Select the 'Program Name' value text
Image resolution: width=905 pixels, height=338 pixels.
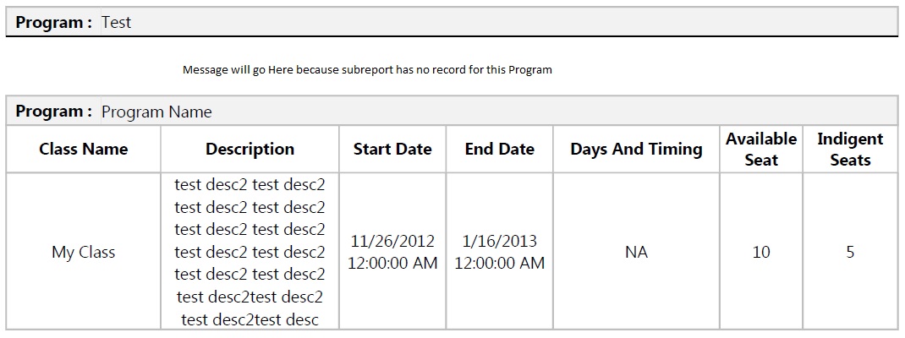(156, 112)
